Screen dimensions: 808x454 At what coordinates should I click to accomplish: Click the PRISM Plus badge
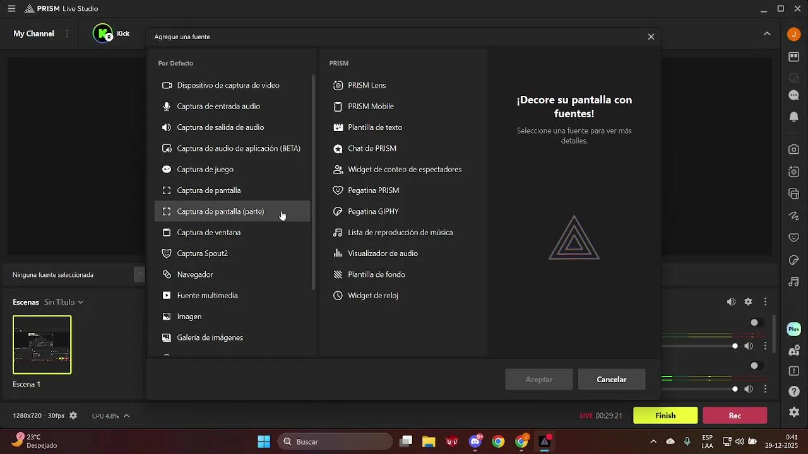pos(794,329)
